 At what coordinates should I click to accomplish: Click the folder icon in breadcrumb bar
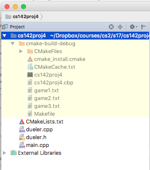tap(8, 16)
